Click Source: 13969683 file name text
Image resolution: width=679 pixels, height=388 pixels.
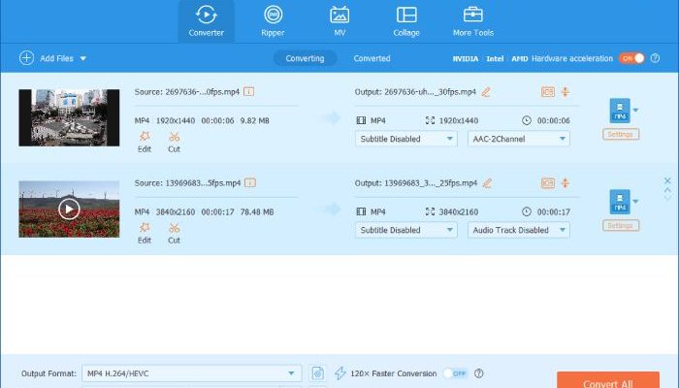187,183
